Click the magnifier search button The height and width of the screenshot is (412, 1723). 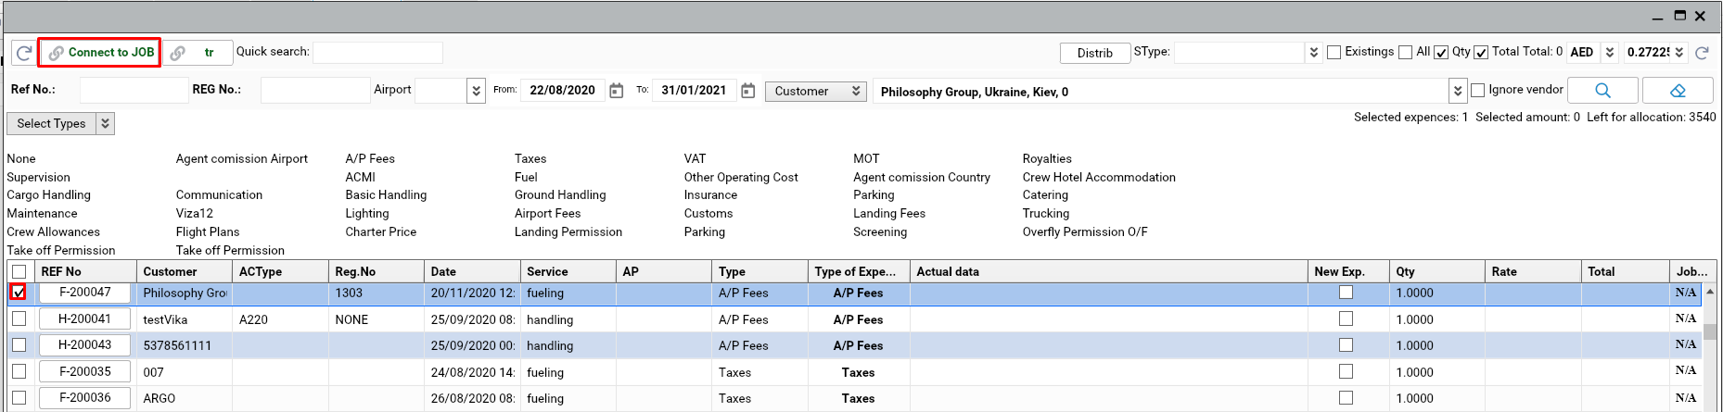pyautogui.click(x=1602, y=90)
